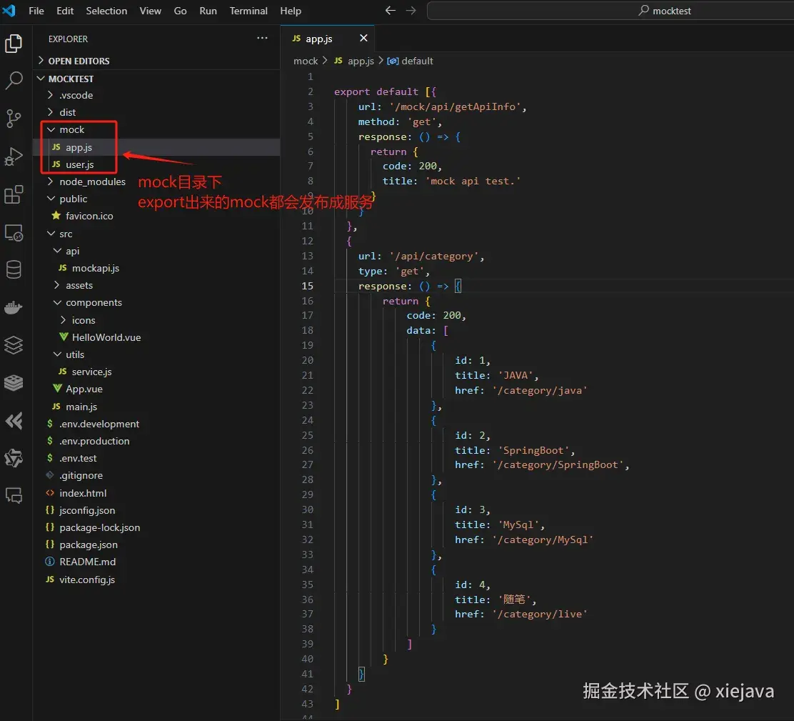Open user.js in the file tree

(156, 164)
